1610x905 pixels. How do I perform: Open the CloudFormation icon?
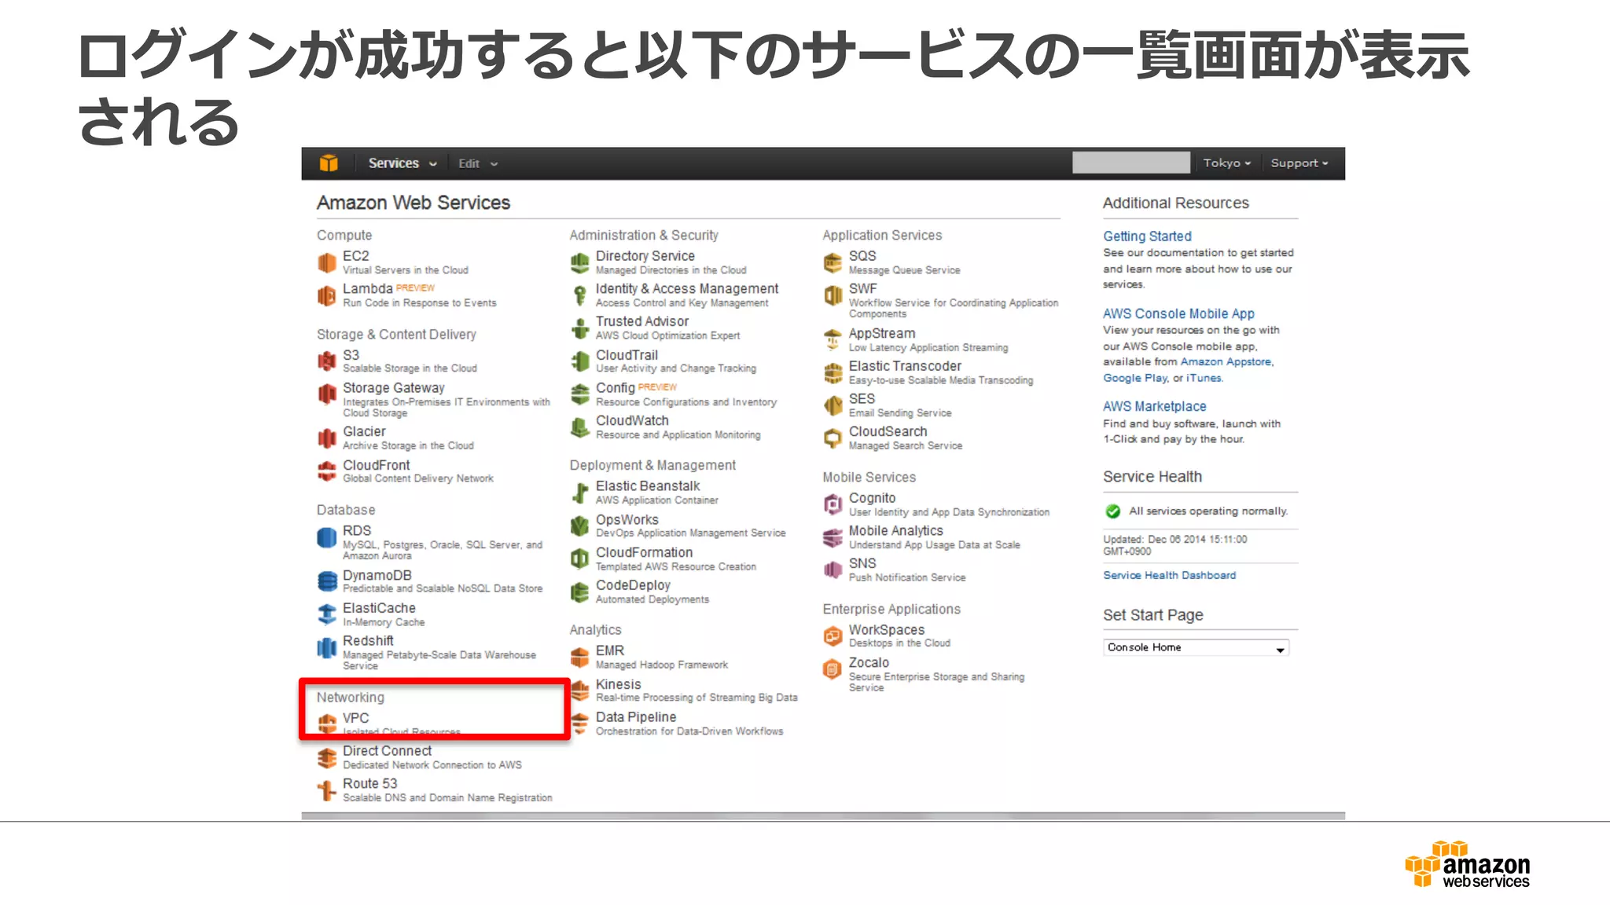tap(580, 559)
